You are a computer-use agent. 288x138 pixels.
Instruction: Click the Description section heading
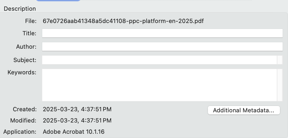point(20,9)
